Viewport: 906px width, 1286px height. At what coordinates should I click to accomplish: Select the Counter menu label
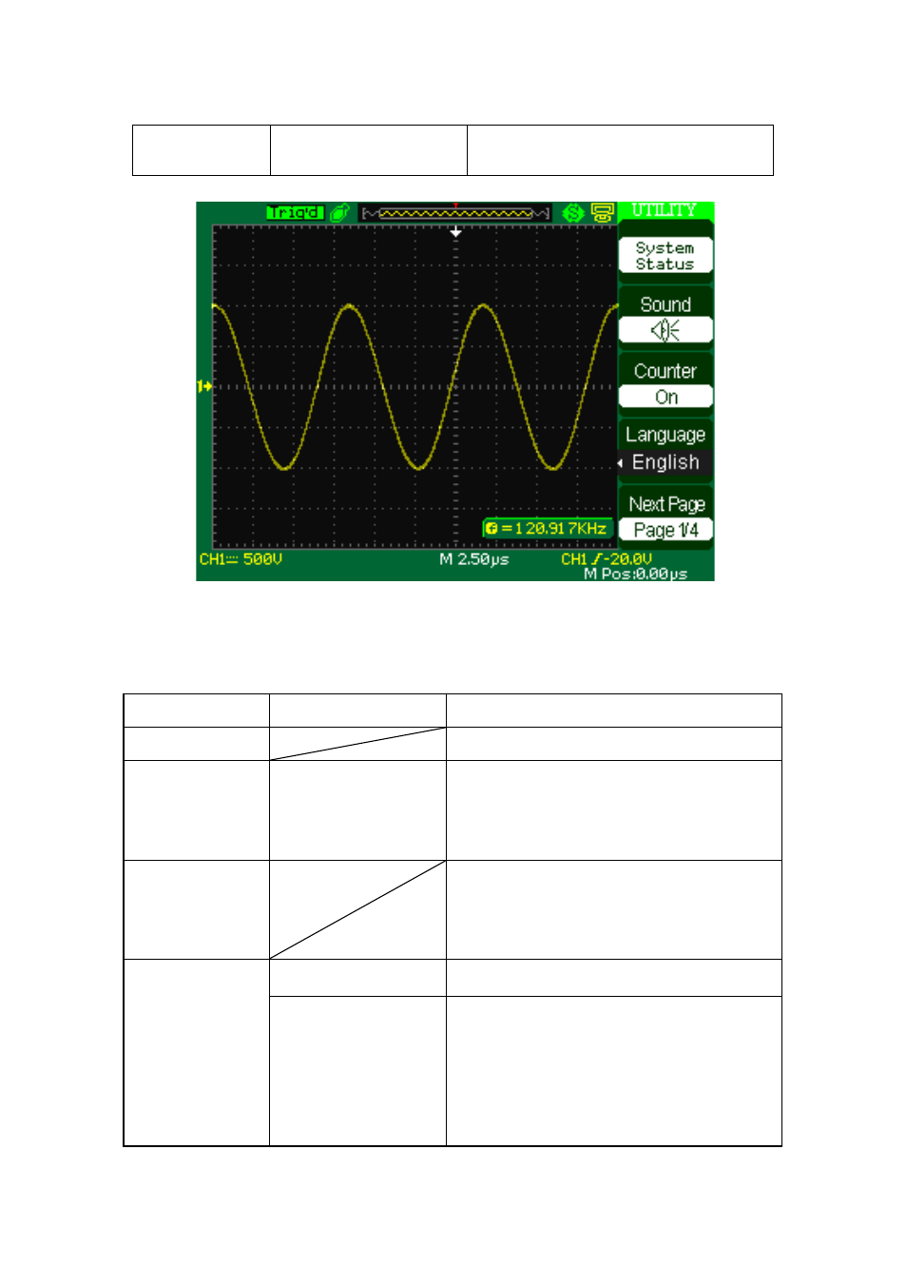click(665, 371)
